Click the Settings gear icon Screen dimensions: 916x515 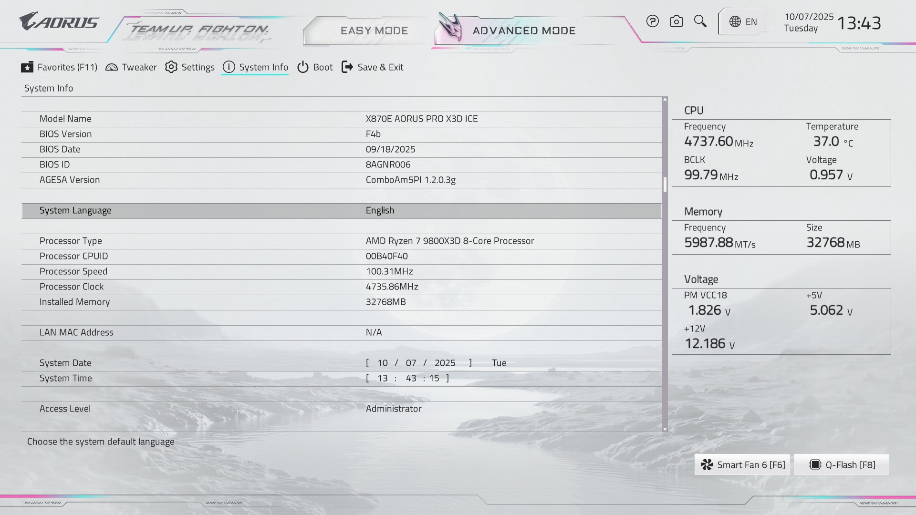click(x=171, y=67)
